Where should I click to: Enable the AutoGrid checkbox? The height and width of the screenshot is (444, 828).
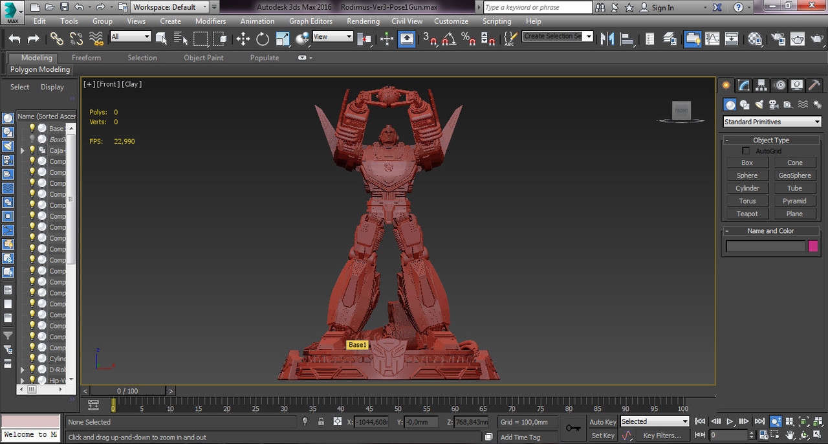746,151
